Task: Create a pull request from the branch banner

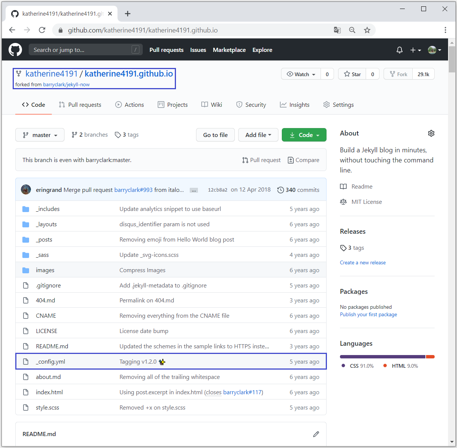Action: pos(261,160)
